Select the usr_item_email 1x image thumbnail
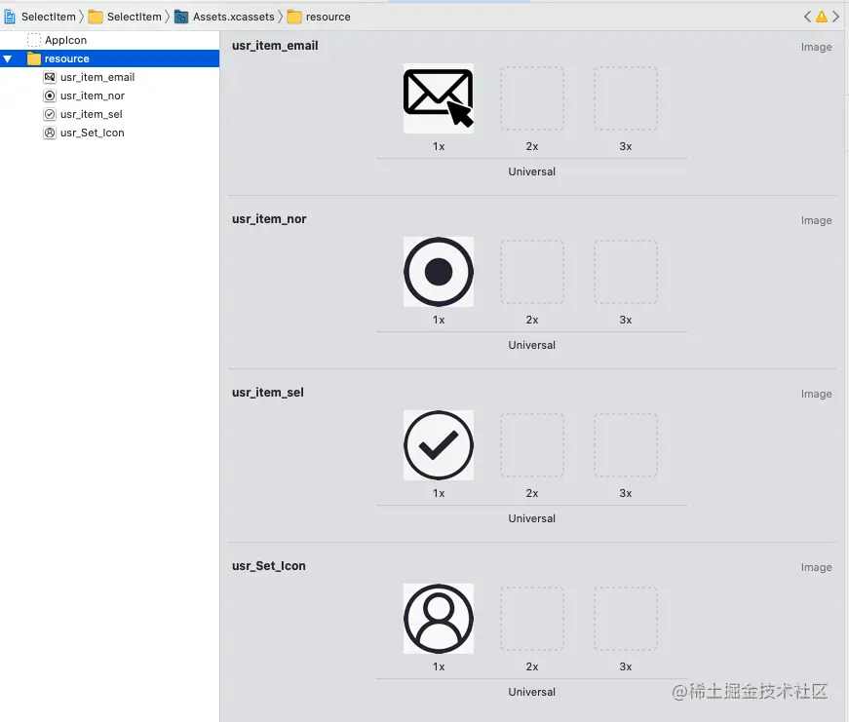Screen dimensions: 849x722 tap(439, 98)
